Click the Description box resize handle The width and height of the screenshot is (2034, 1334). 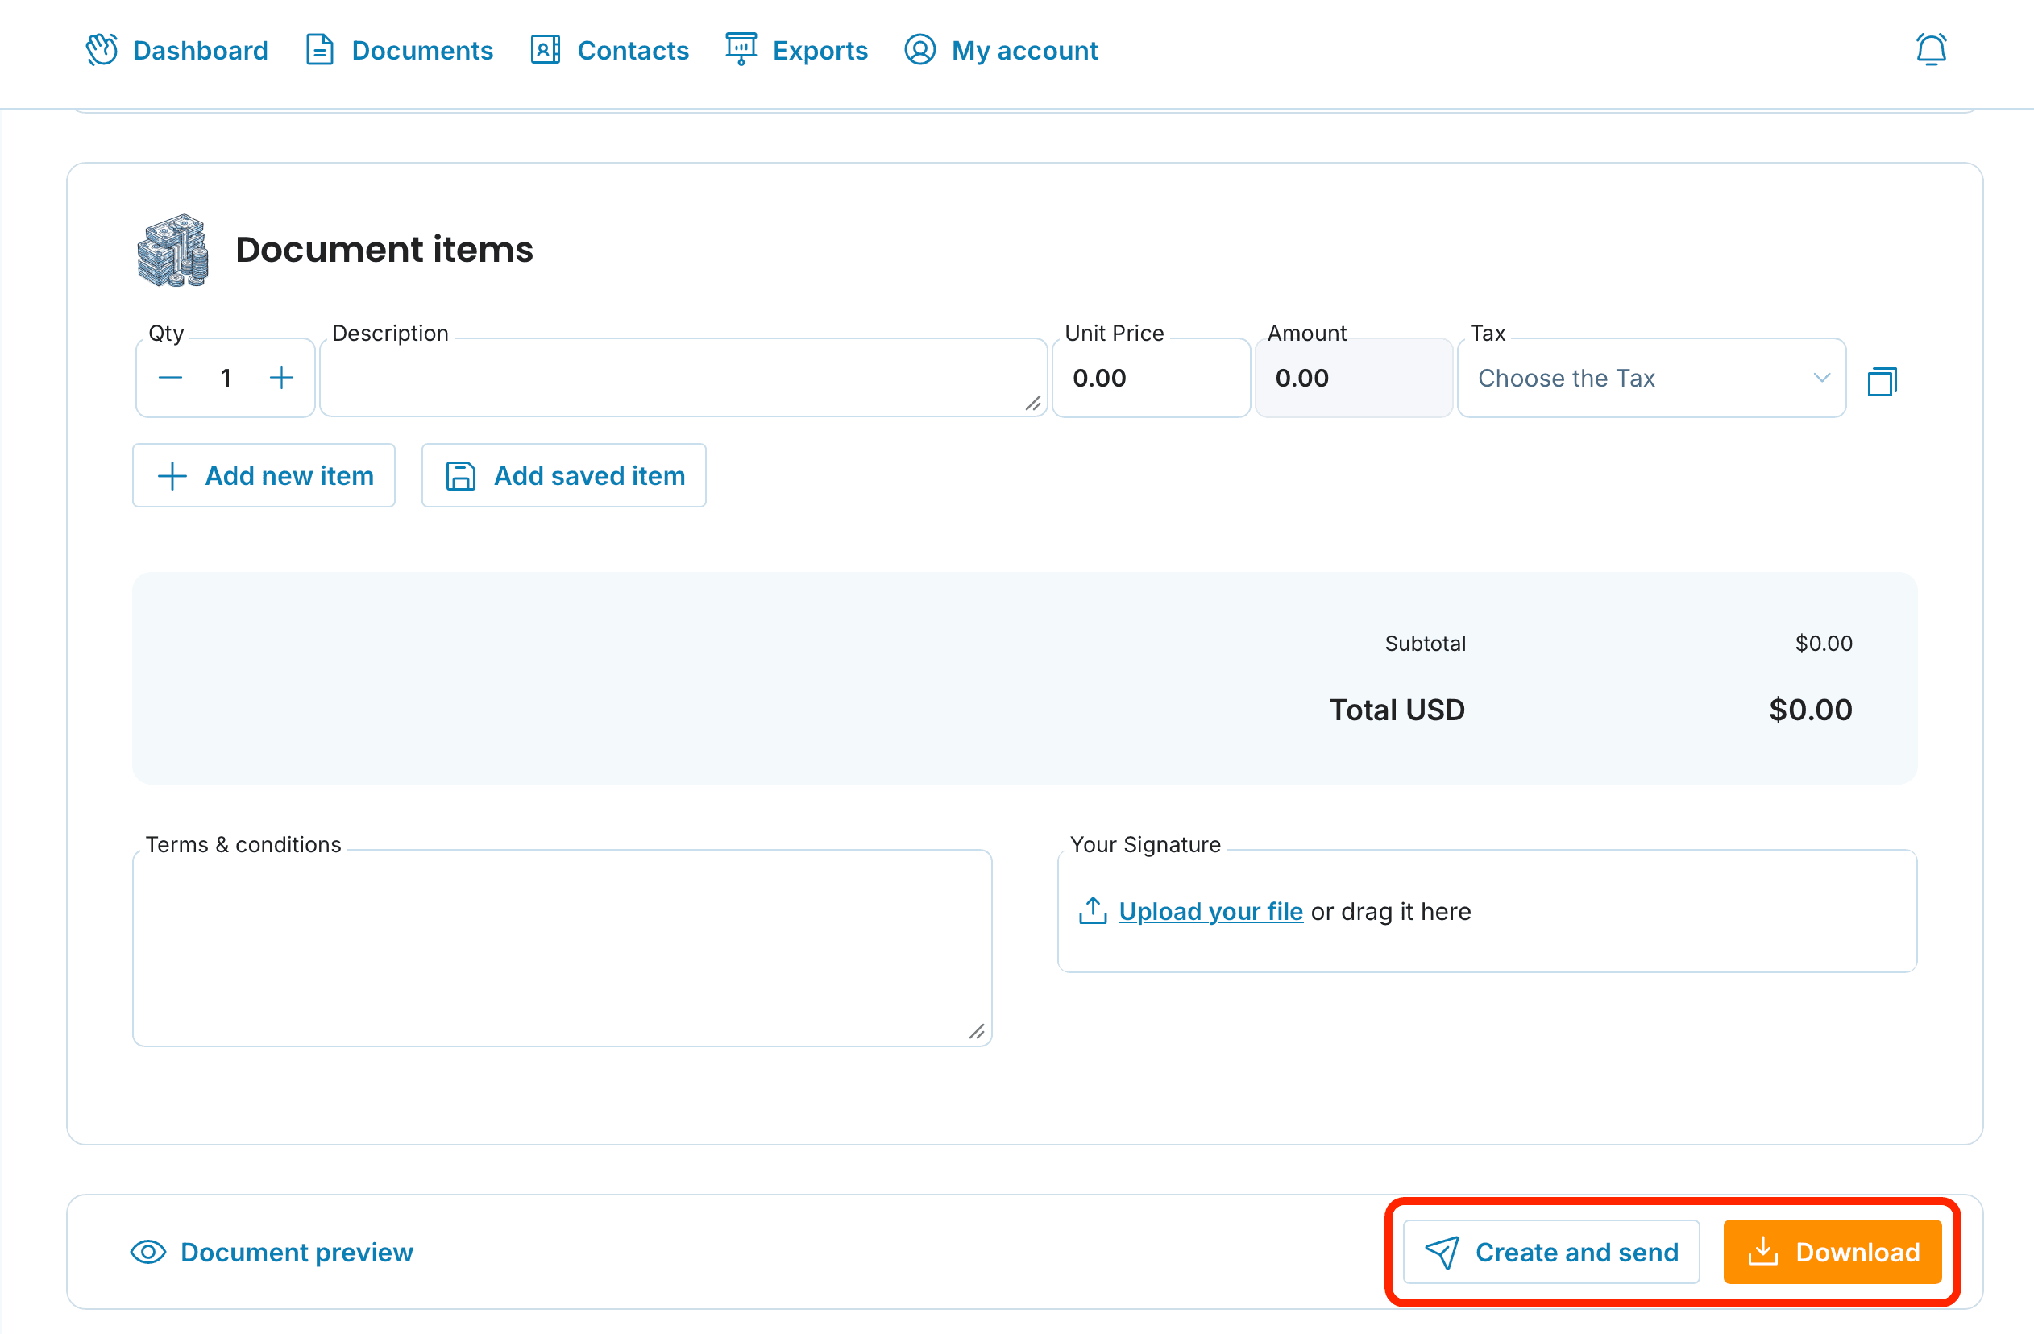pyautogui.click(x=1033, y=403)
